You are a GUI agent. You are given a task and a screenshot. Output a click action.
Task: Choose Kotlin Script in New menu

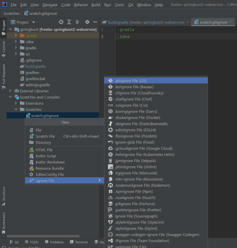click(64, 156)
